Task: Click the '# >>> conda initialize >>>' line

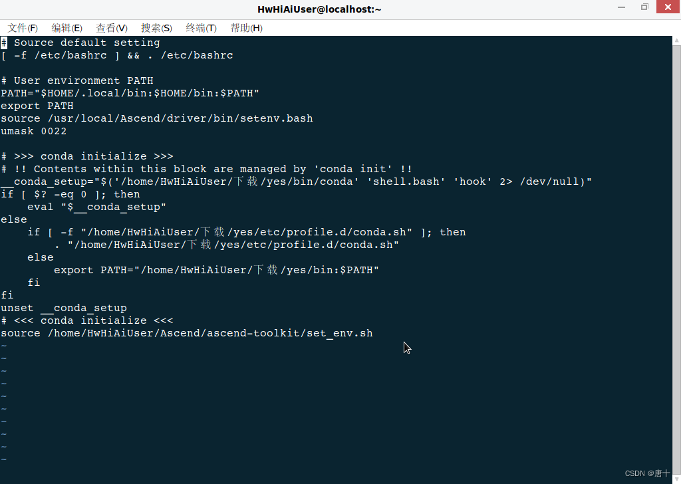Action: [x=87, y=156]
